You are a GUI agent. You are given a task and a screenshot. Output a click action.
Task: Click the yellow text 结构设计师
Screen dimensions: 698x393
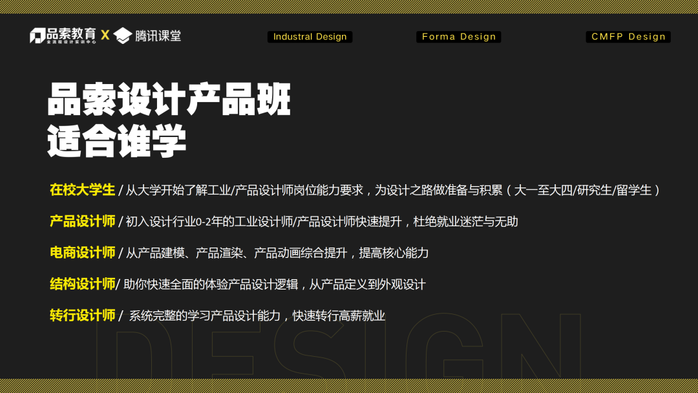[x=82, y=284]
